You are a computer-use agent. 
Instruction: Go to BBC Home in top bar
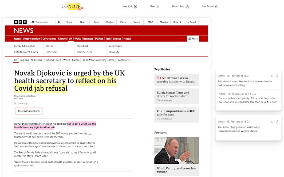tap(69, 22)
